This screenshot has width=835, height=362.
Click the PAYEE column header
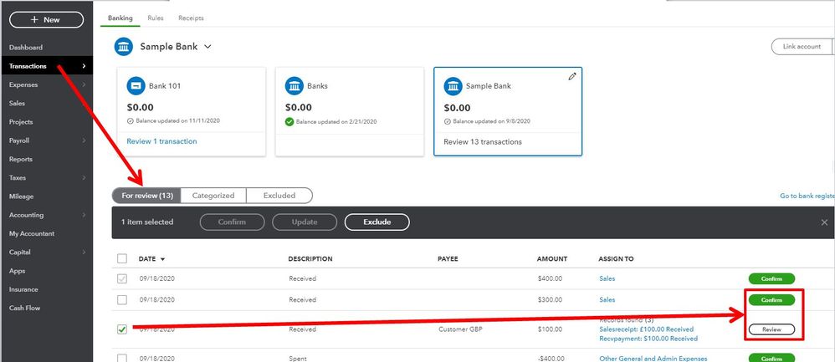click(x=448, y=258)
